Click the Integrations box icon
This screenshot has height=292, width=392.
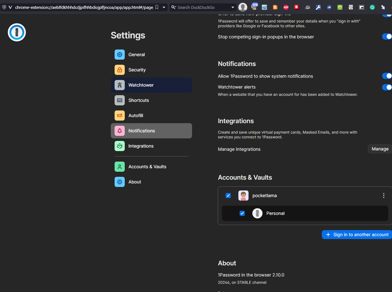(120, 146)
